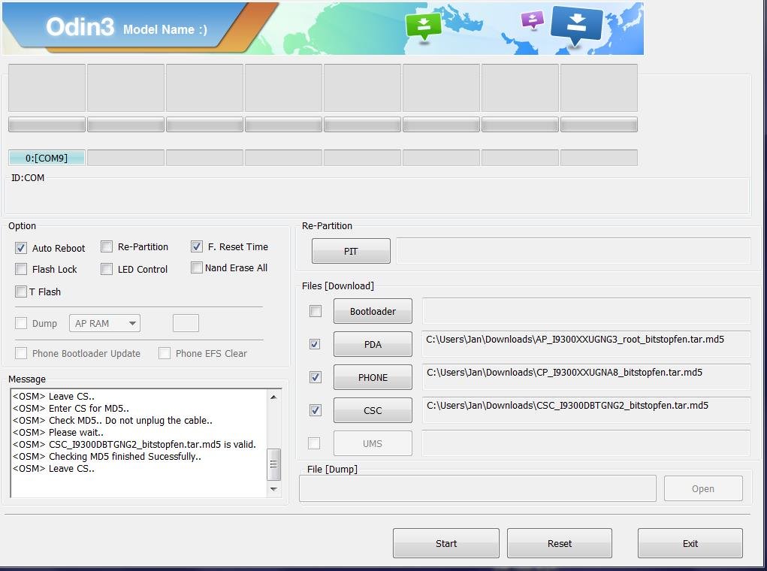Select a CSC file with the CSC button
This screenshot has height=571, width=767.
tap(373, 410)
